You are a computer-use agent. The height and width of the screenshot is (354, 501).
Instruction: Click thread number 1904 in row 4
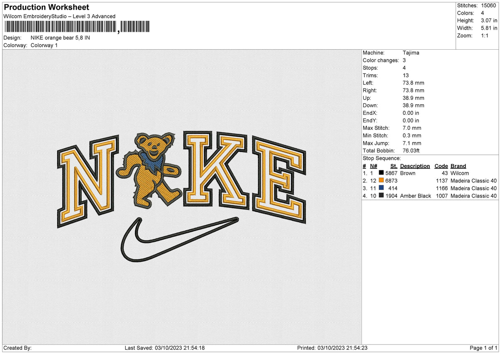click(x=391, y=196)
